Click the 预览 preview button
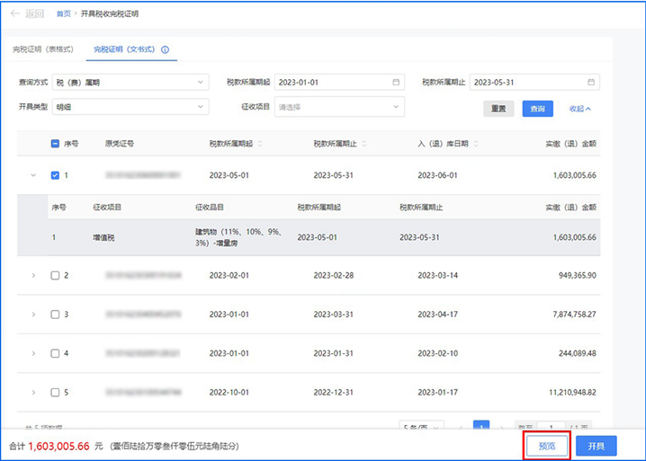Screen dimensions: 646x461 click(x=547, y=446)
